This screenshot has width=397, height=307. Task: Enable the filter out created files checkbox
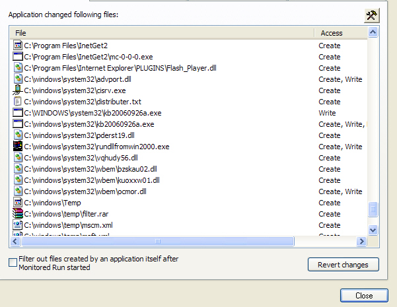tap(13, 263)
